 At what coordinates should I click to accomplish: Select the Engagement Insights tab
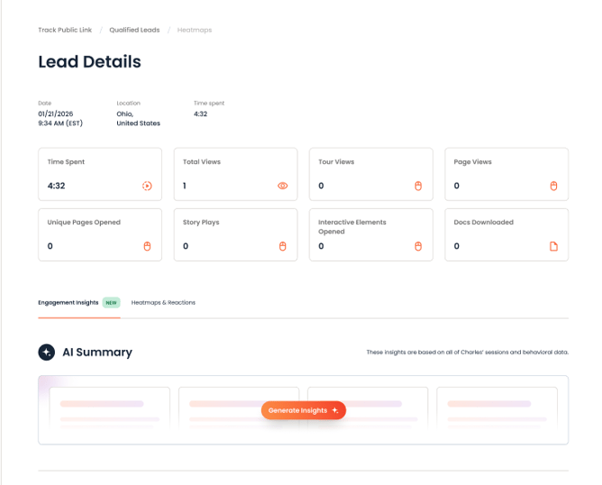68,303
